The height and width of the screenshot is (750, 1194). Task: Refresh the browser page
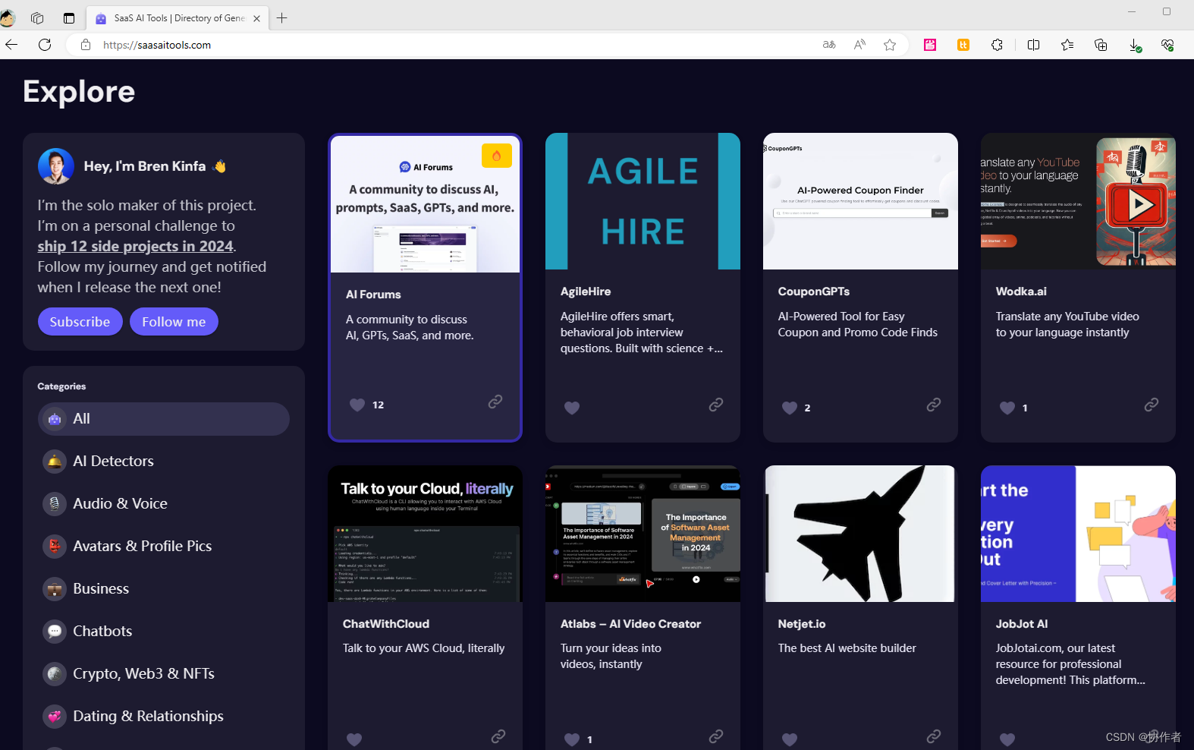45,45
